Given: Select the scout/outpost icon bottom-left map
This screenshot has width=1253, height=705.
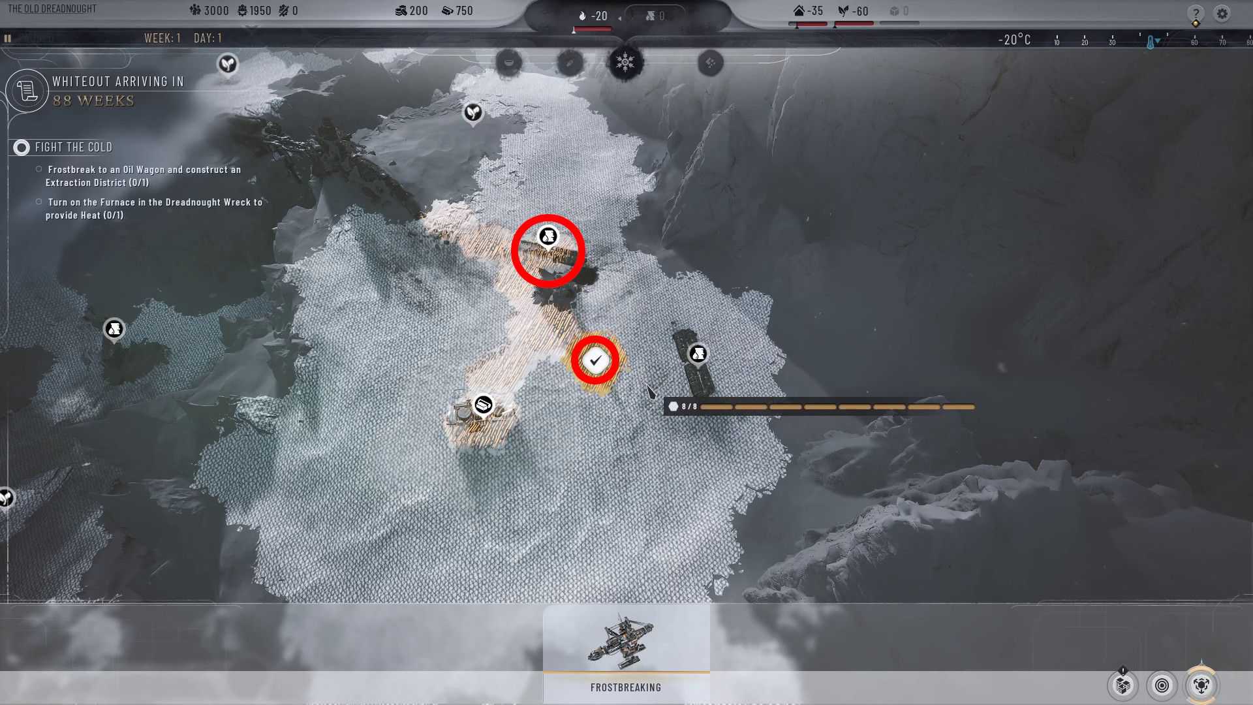Looking at the screenshot, I should click(6, 497).
